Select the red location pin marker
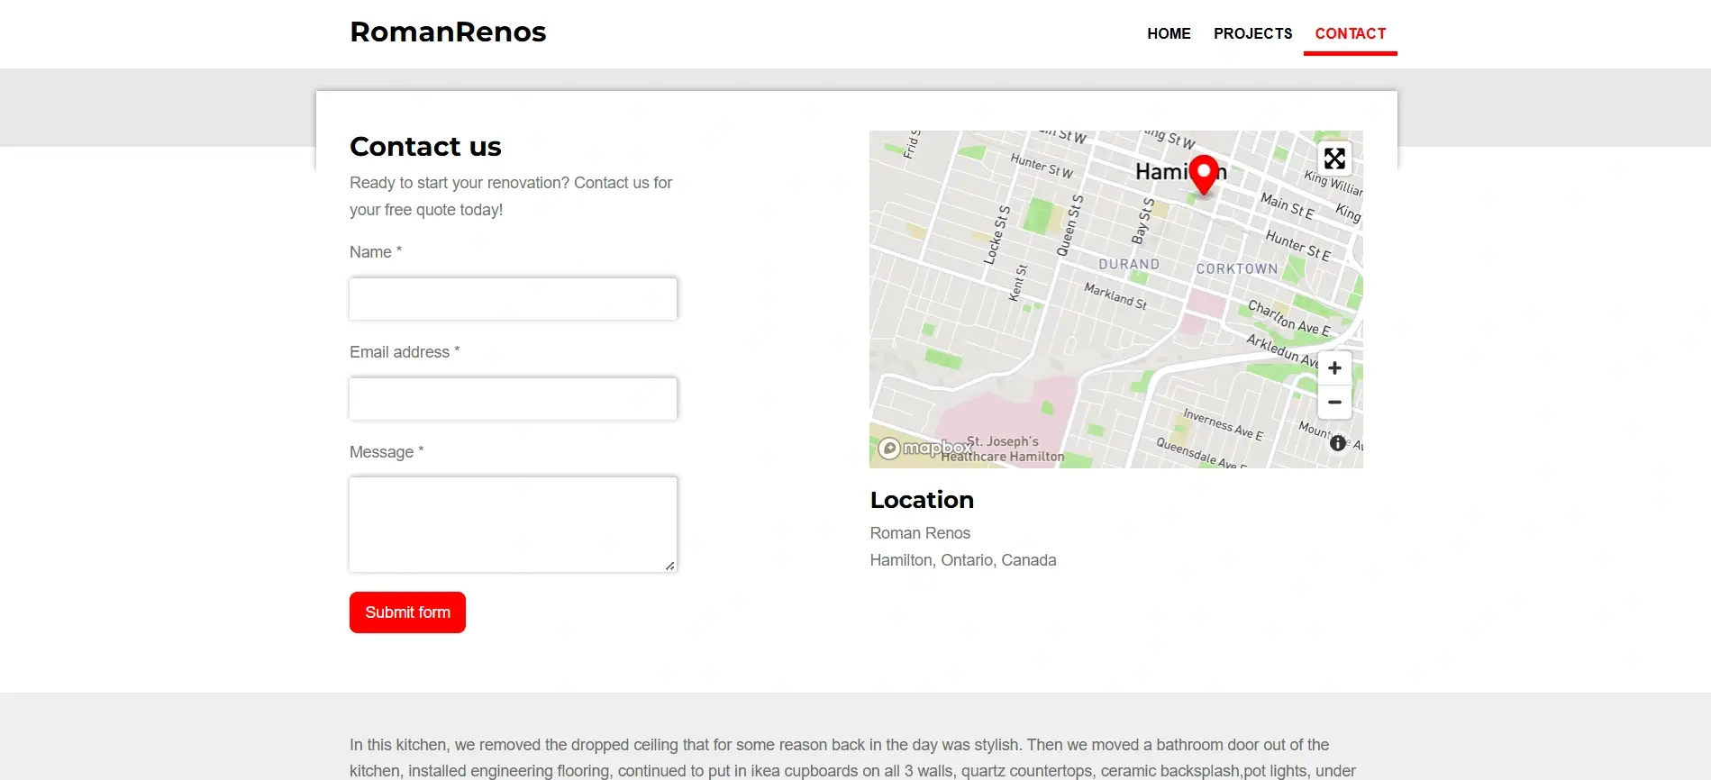The height and width of the screenshot is (780, 1711). coord(1204,174)
